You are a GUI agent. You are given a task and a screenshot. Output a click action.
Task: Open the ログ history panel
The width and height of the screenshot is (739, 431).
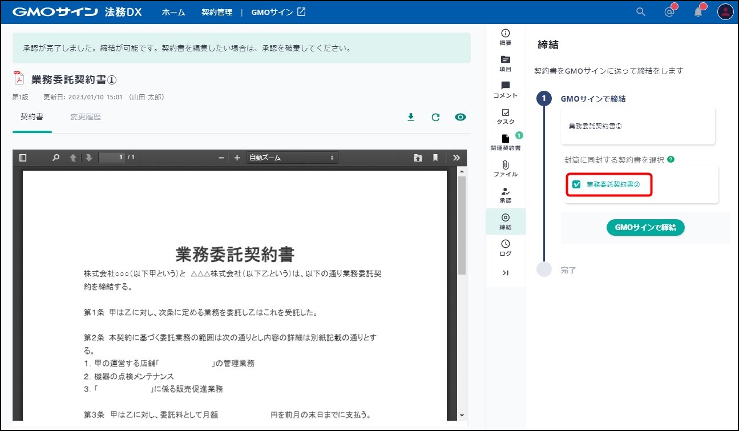coord(505,248)
